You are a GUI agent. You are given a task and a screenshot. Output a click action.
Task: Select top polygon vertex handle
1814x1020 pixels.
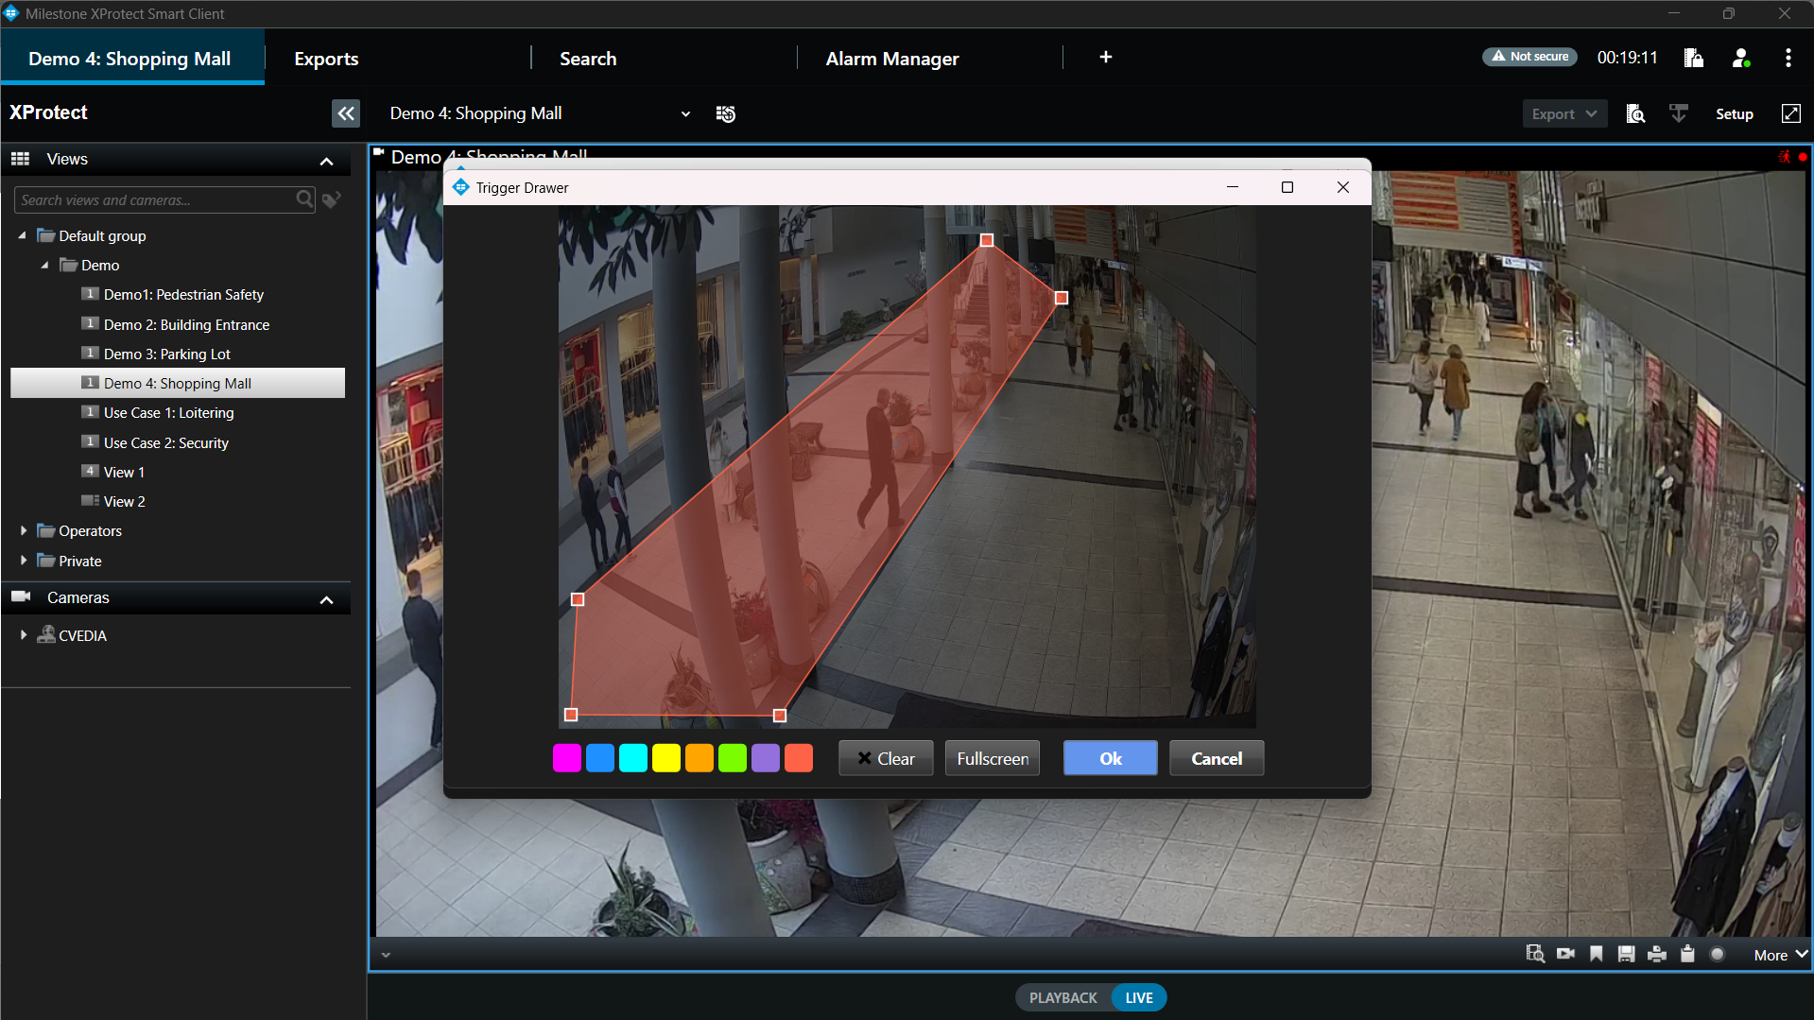click(x=987, y=240)
